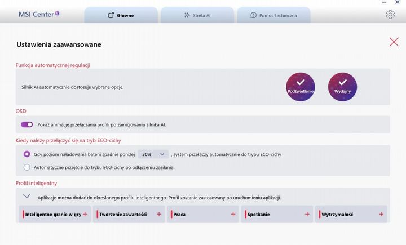Click the MSI Center logo
Image resolution: width=406 pixels, height=245 pixels.
pyautogui.click(x=39, y=15)
